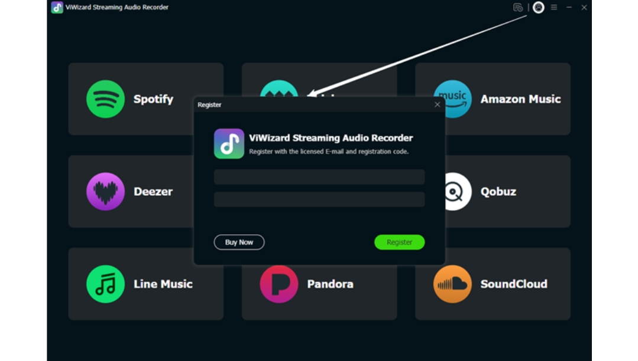Select the Line Music icon
Viewport: 638px width, 361px height.
[x=105, y=284]
